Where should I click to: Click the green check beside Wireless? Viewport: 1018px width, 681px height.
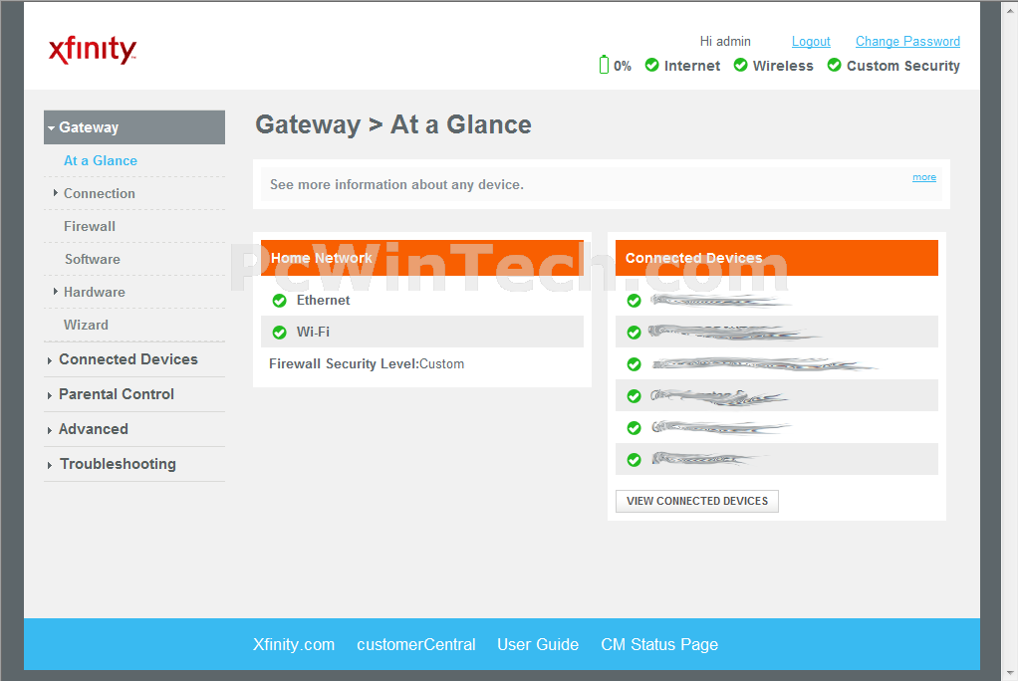[x=740, y=65]
